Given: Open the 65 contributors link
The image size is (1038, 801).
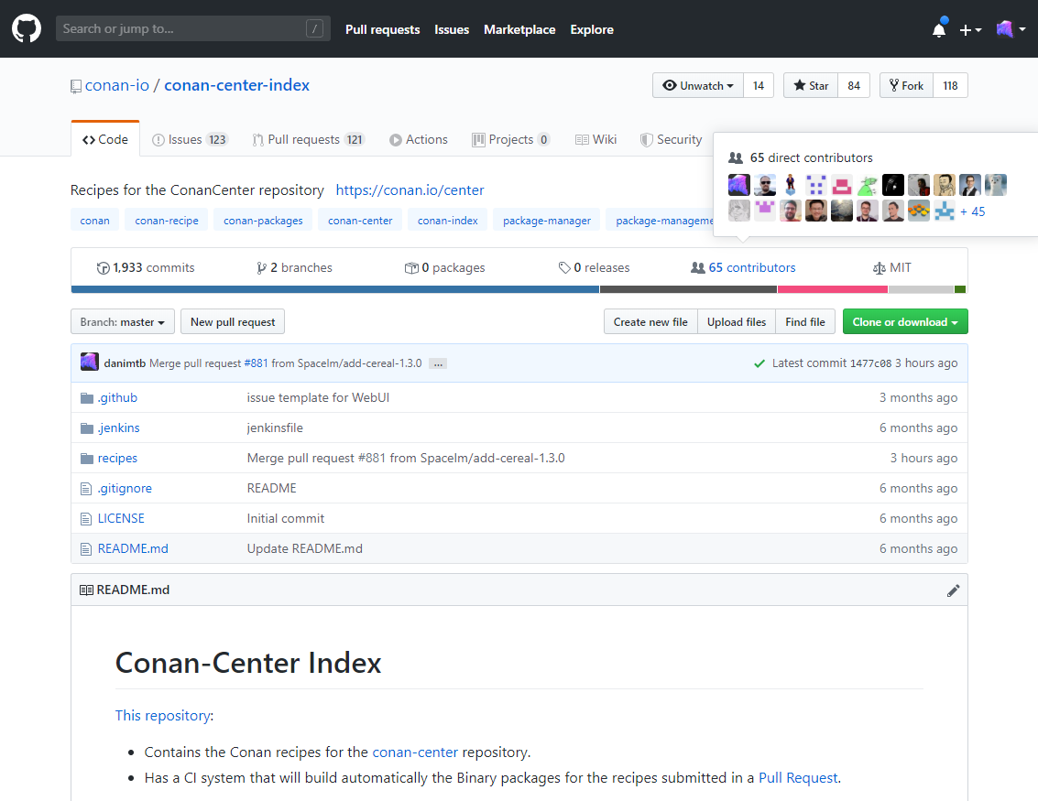Looking at the screenshot, I should [743, 268].
